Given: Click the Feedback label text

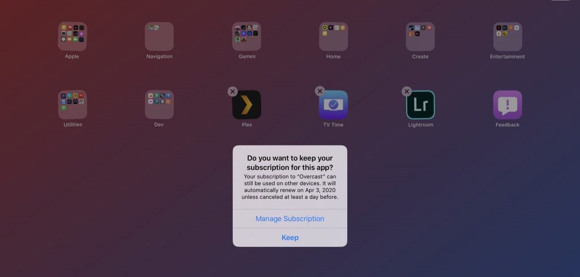Looking at the screenshot, I should [507, 125].
